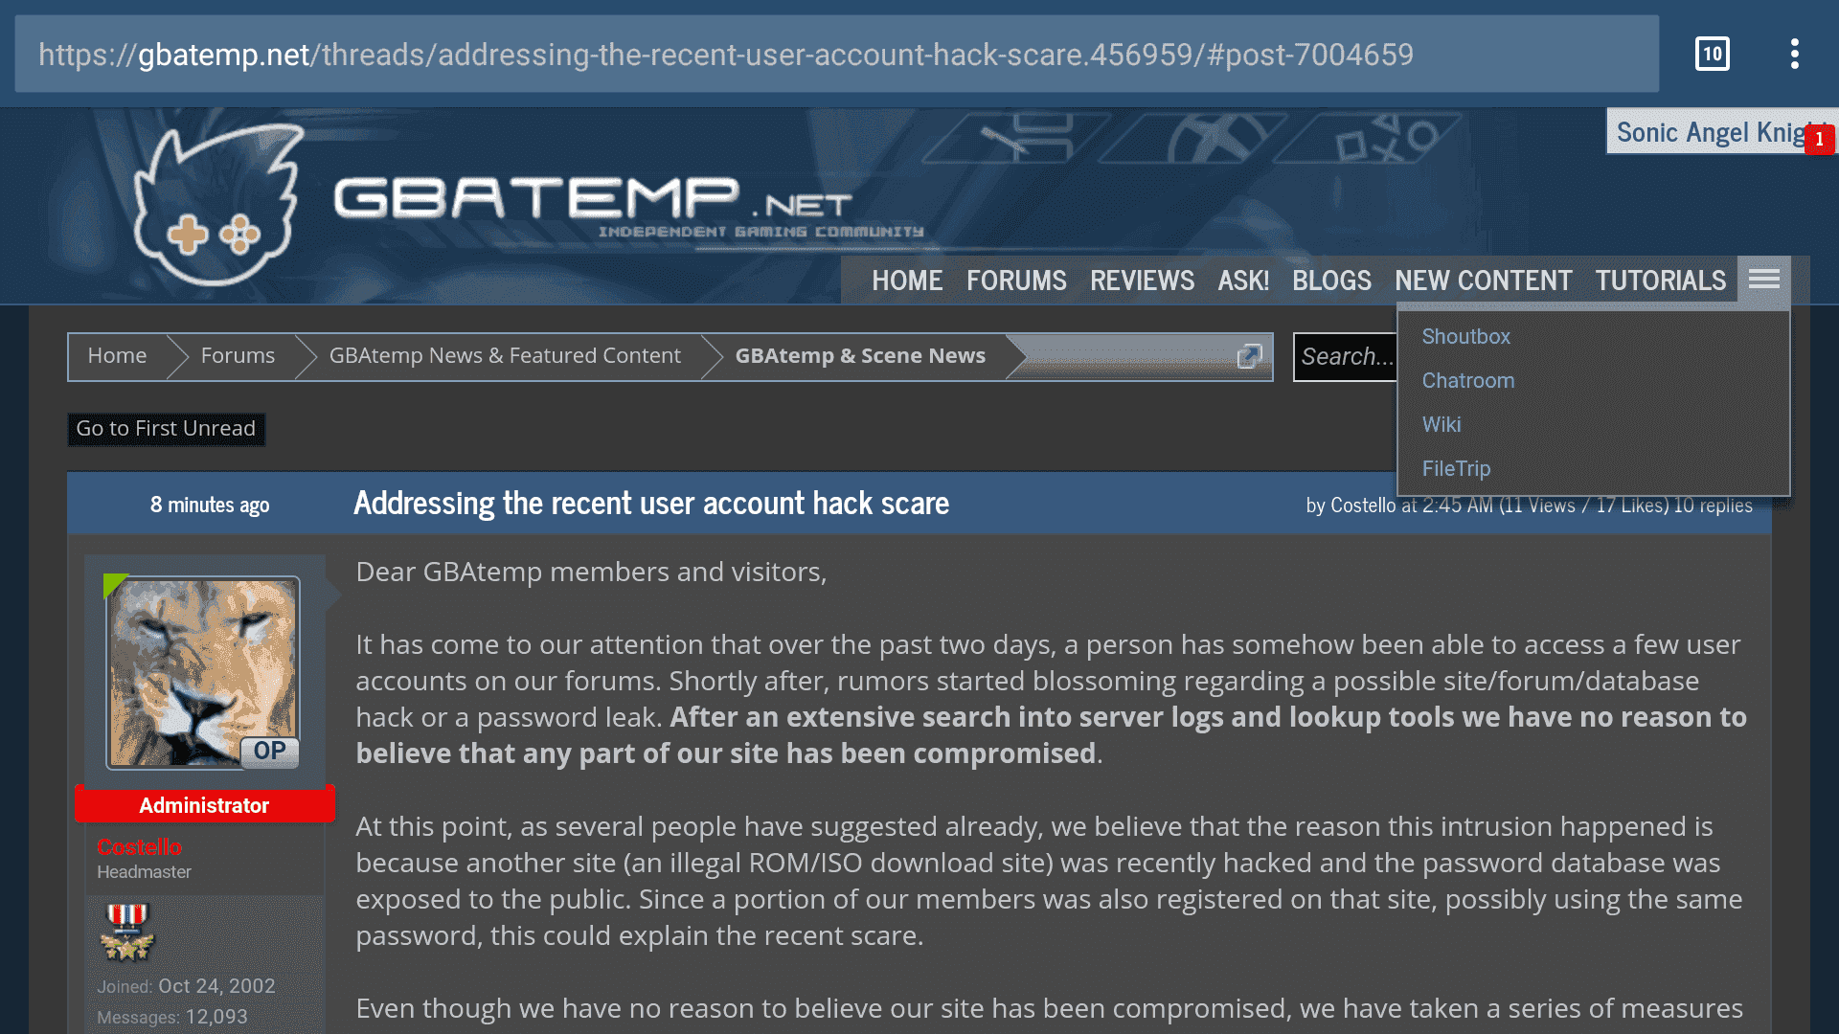Open the browser tabs counter showing 10
This screenshot has height=1034, width=1839.
(x=1712, y=54)
